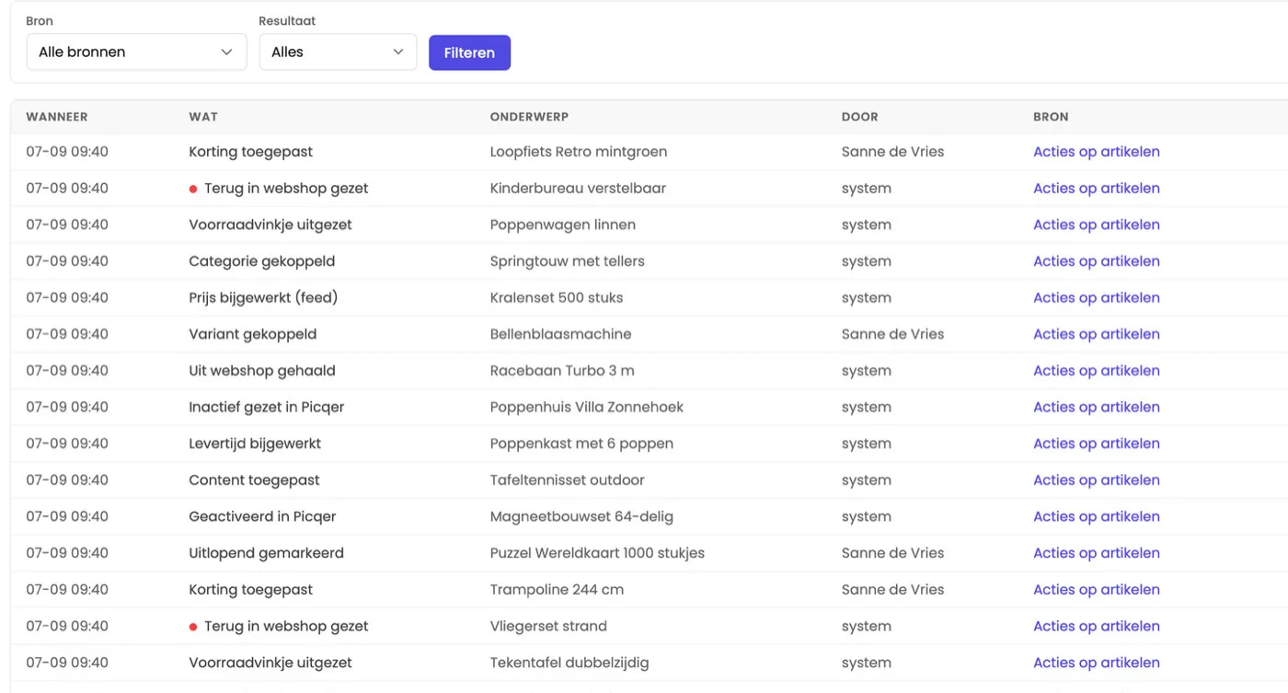1288x693 pixels.
Task: Click the WAT column header
Action: pyautogui.click(x=203, y=117)
